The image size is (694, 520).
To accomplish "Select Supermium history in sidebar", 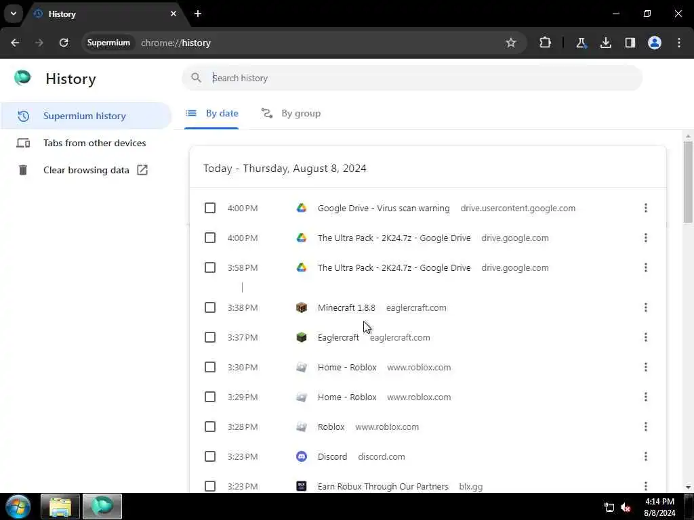I will [x=86, y=116].
